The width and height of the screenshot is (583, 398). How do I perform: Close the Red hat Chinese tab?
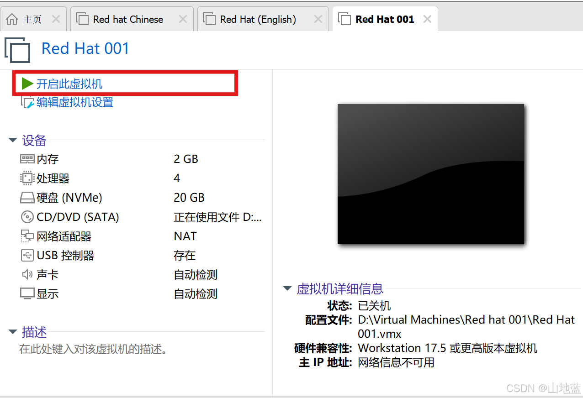(x=183, y=19)
